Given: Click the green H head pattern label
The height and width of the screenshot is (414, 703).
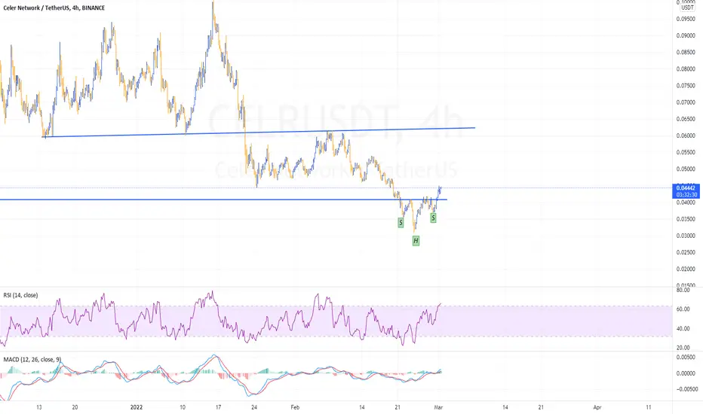Looking at the screenshot, I should 416,241.
